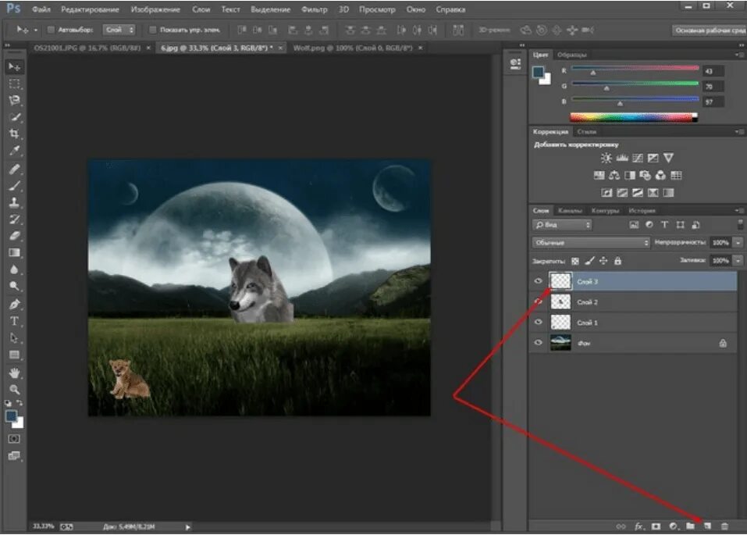Select the Gradient tool
Screen dimensions: 747x535
click(14, 253)
